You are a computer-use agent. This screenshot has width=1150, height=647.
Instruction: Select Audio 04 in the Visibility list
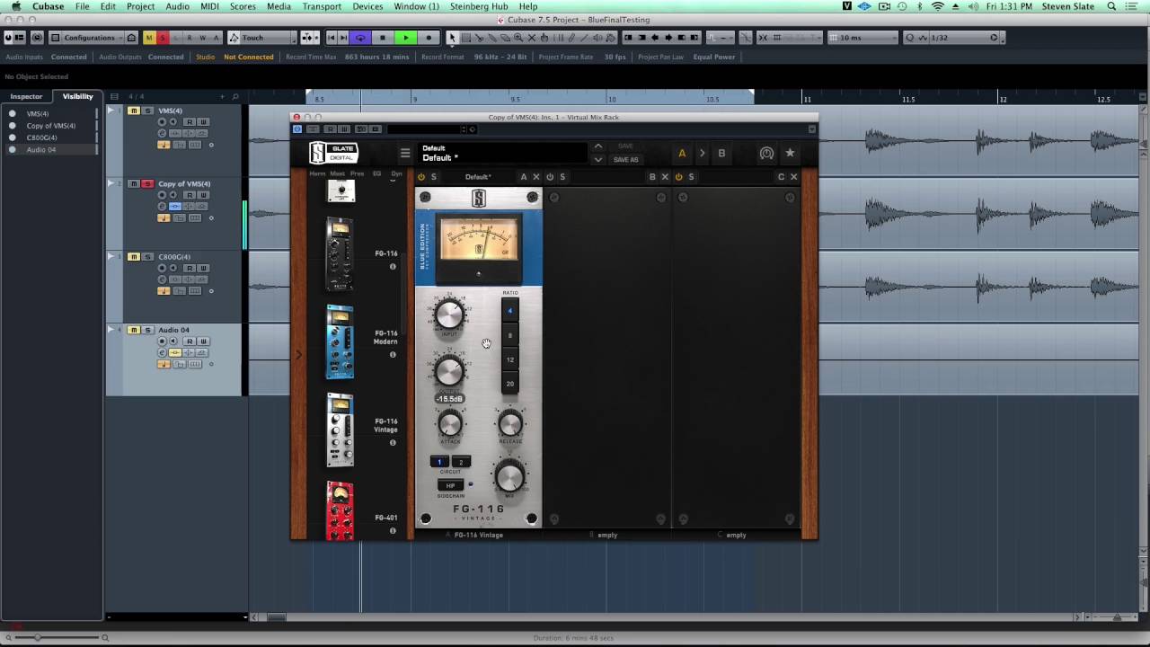41,149
